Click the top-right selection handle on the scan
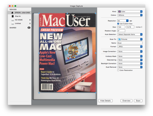Screen dimensions: 153x116 point(95,13)
